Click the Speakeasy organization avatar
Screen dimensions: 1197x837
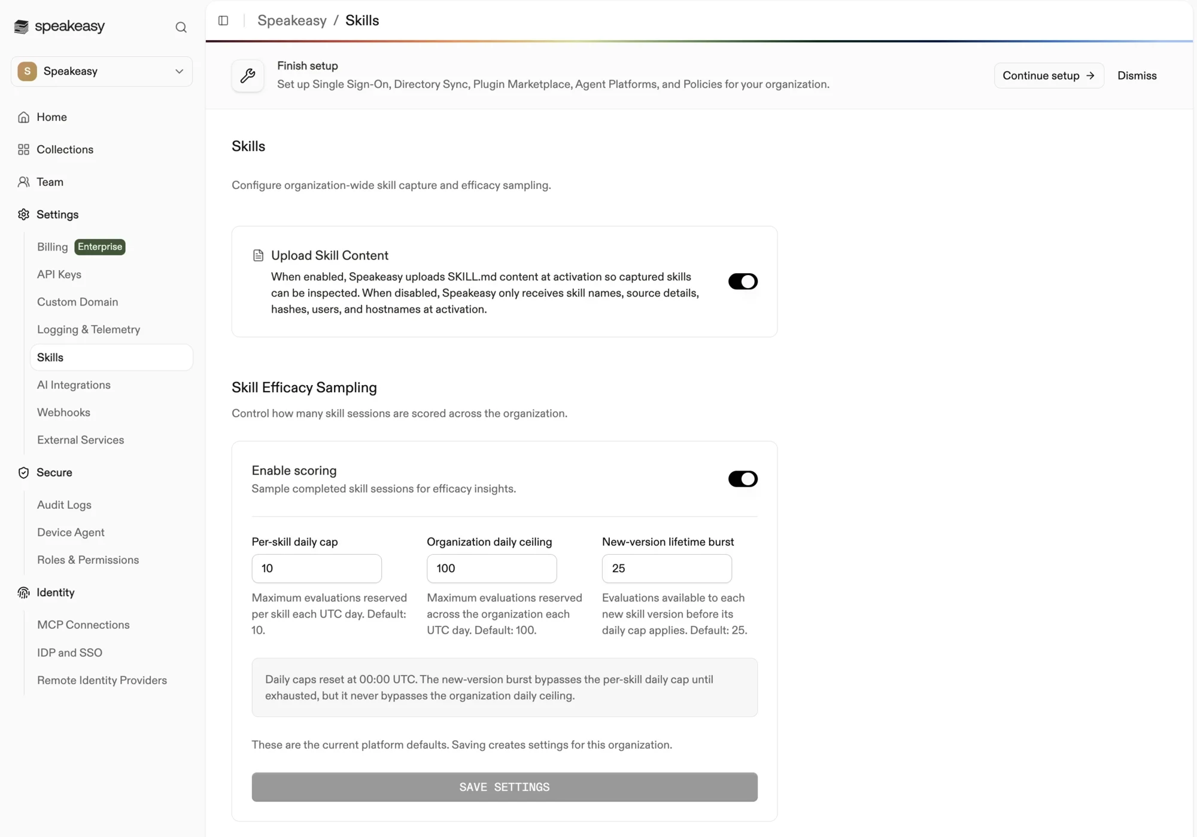pyautogui.click(x=27, y=71)
